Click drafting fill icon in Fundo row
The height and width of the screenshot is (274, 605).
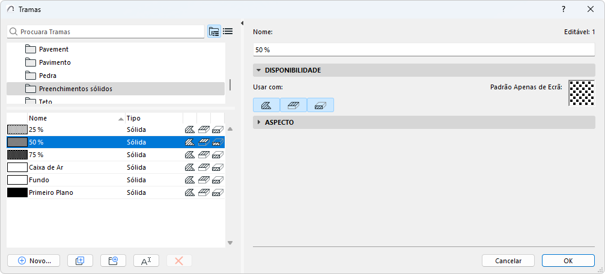click(190, 180)
